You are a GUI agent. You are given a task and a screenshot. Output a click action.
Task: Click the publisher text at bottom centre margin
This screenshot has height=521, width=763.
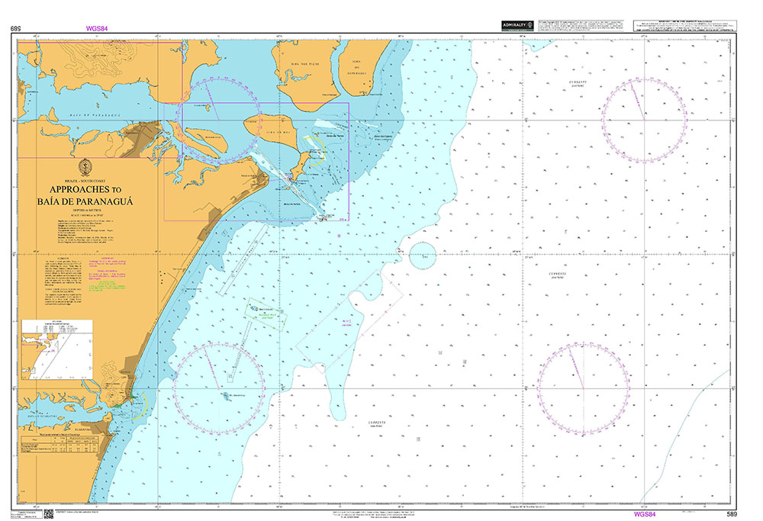(x=375, y=515)
